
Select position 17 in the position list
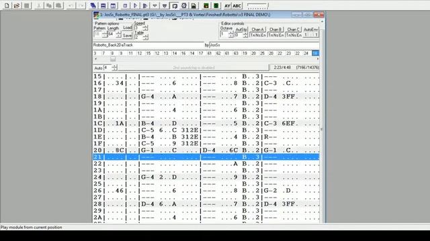point(201,54)
